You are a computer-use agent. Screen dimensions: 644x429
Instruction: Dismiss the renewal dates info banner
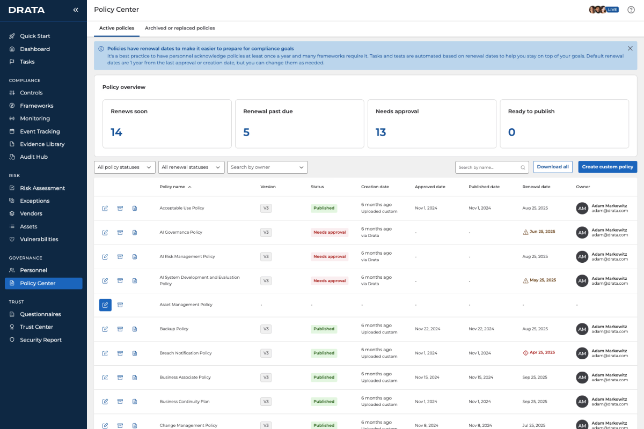pyautogui.click(x=630, y=48)
